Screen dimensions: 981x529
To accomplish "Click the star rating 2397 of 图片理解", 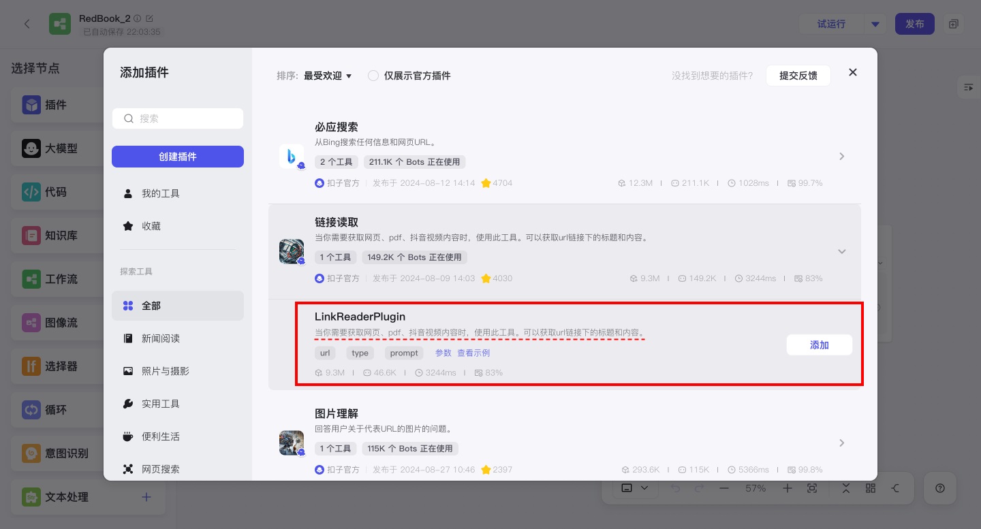I will (497, 470).
